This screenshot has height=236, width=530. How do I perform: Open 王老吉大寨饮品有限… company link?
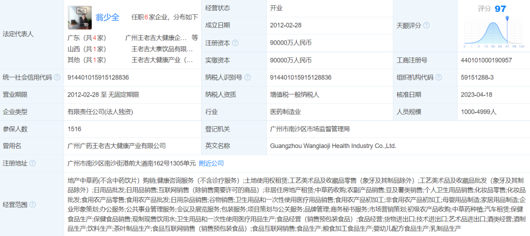coord(162,49)
